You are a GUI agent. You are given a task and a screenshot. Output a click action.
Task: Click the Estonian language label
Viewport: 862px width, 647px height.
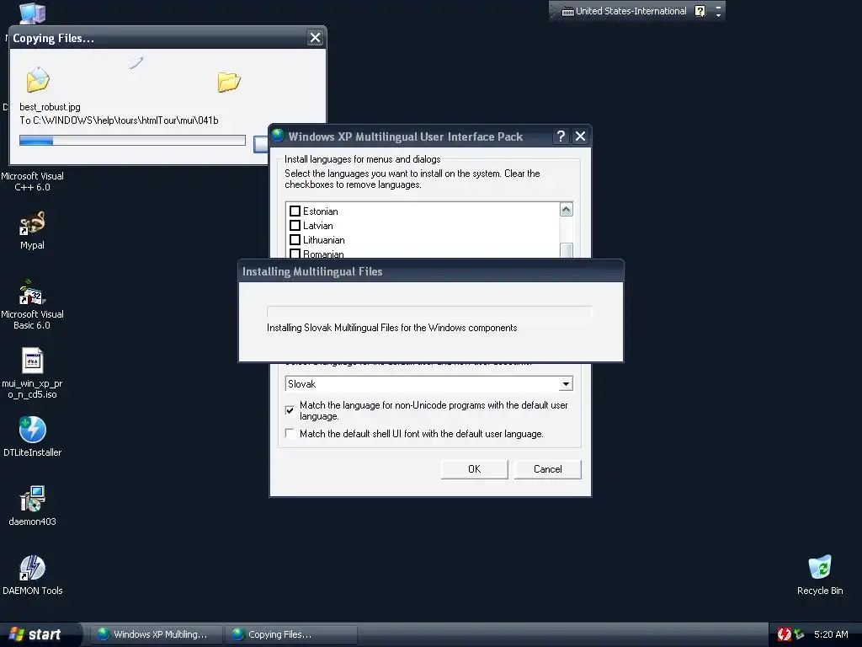[x=321, y=211]
